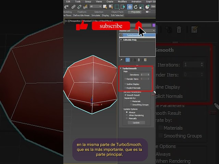This screenshot has width=219, height=164.
Task: Enable Separate by Smoothing Groups checkbox
Action: (131, 105)
